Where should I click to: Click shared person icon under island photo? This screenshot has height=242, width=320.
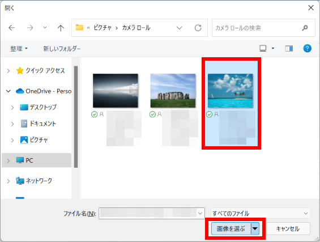216,114
